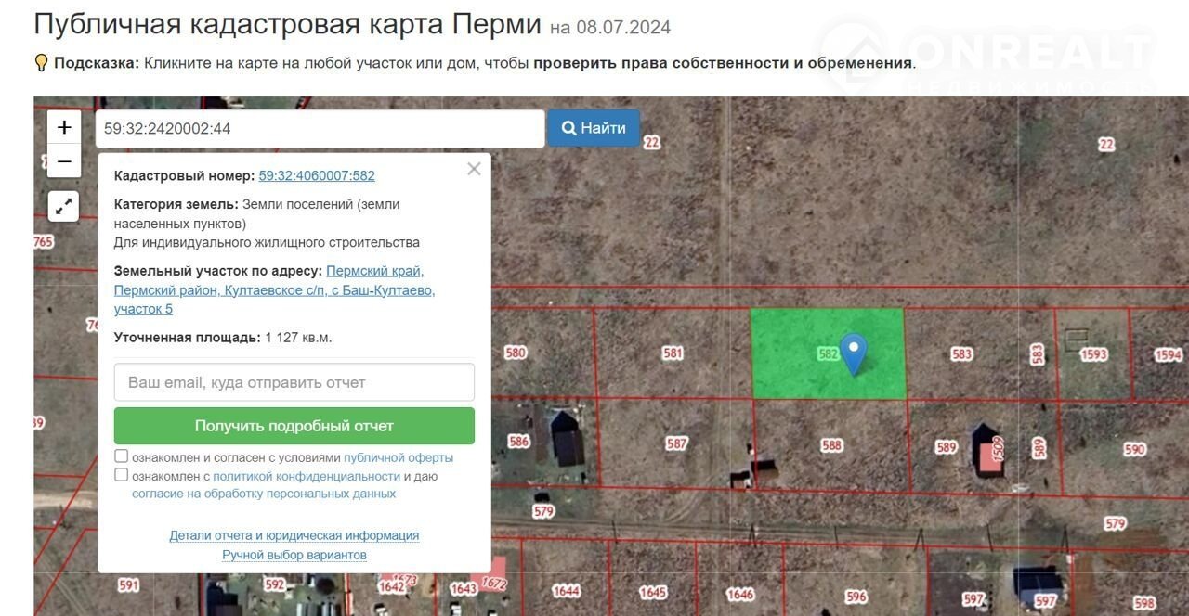Open Детали отчета и юридическая информация
Image resolution: width=1189 pixels, height=616 pixels.
(x=294, y=535)
